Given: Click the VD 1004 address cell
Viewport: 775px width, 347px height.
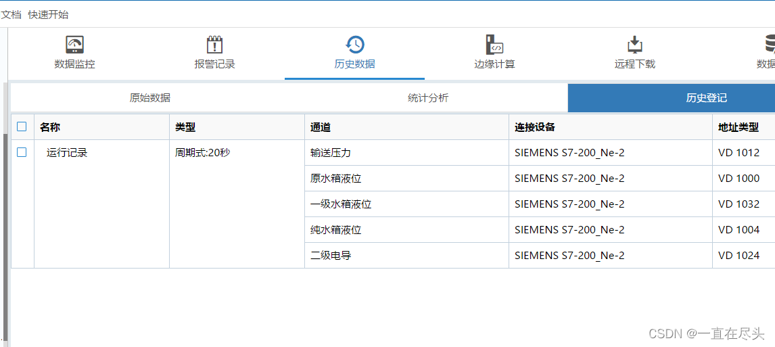Looking at the screenshot, I should pos(743,230).
